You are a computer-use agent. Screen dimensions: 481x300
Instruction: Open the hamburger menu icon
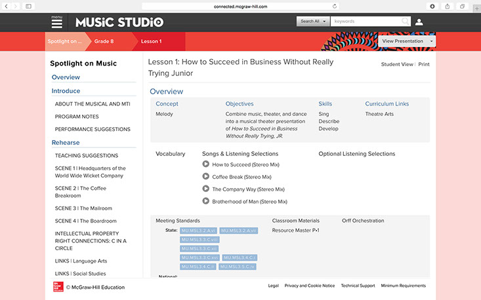point(56,22)
